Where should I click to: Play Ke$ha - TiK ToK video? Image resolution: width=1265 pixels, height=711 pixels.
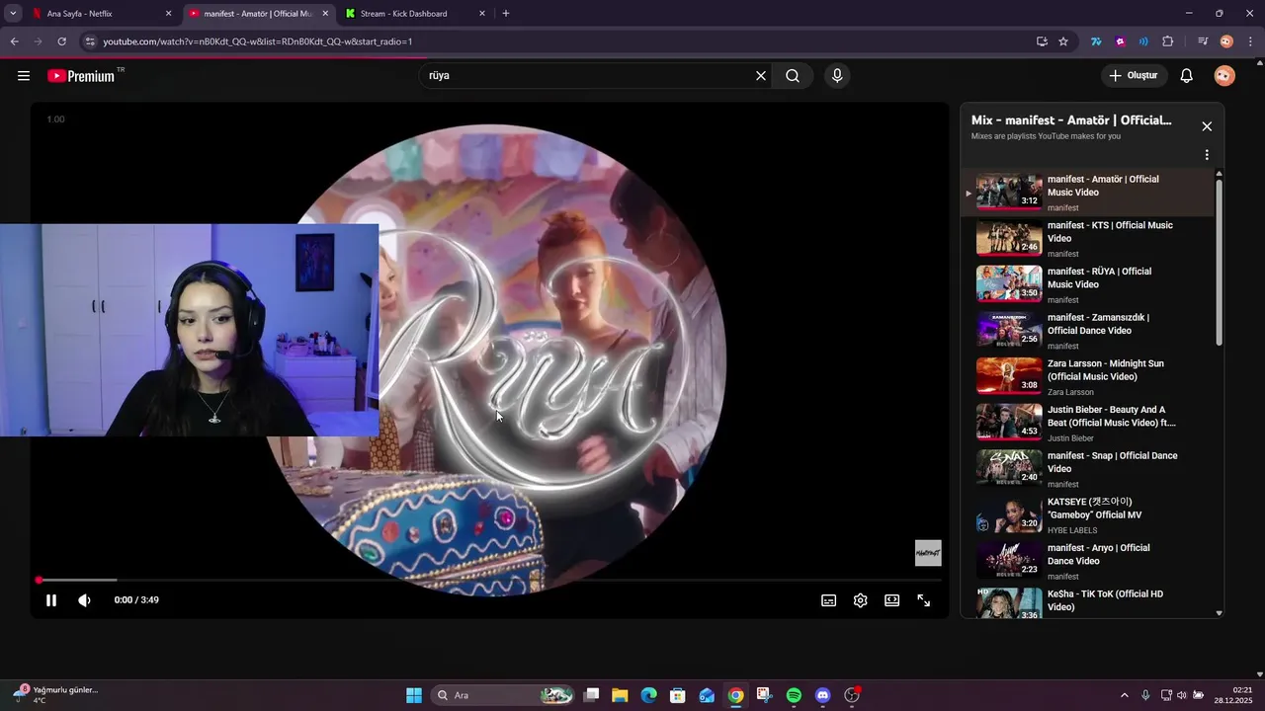click(1087, 602)
